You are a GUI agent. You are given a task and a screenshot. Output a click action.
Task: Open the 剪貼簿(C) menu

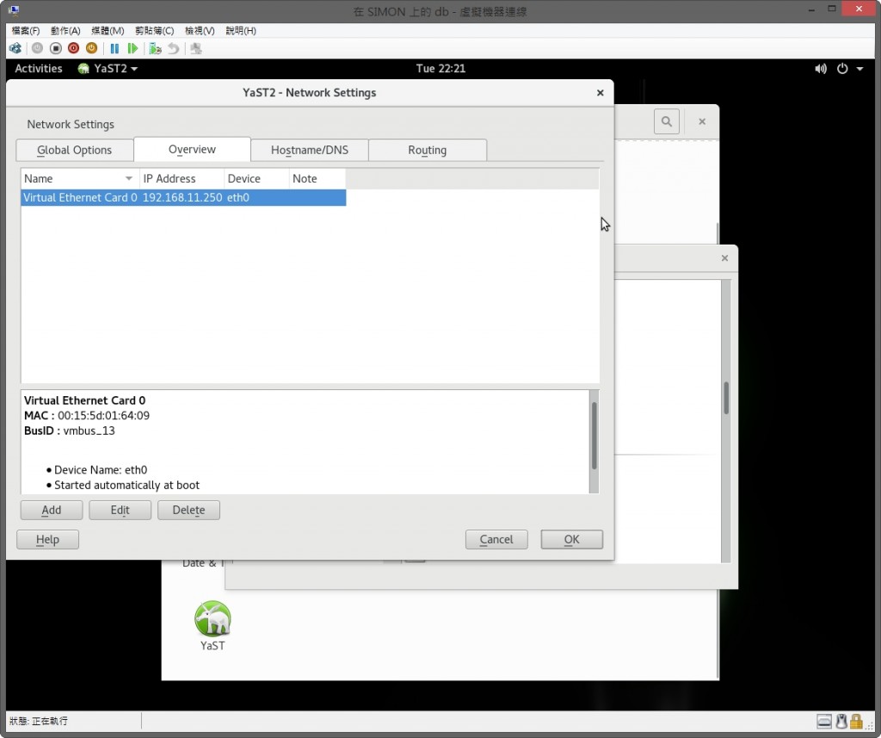click(x=154, y=30)
